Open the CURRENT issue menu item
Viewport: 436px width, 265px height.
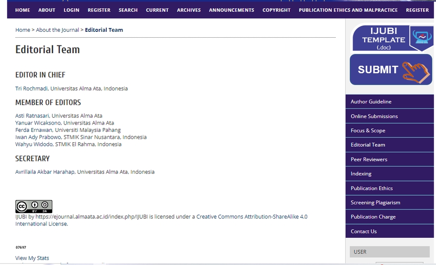158,10
